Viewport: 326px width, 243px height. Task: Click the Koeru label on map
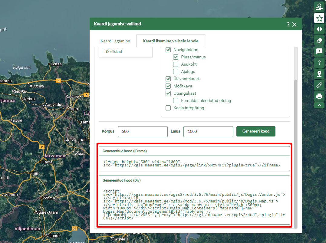[x=80, y=154]
